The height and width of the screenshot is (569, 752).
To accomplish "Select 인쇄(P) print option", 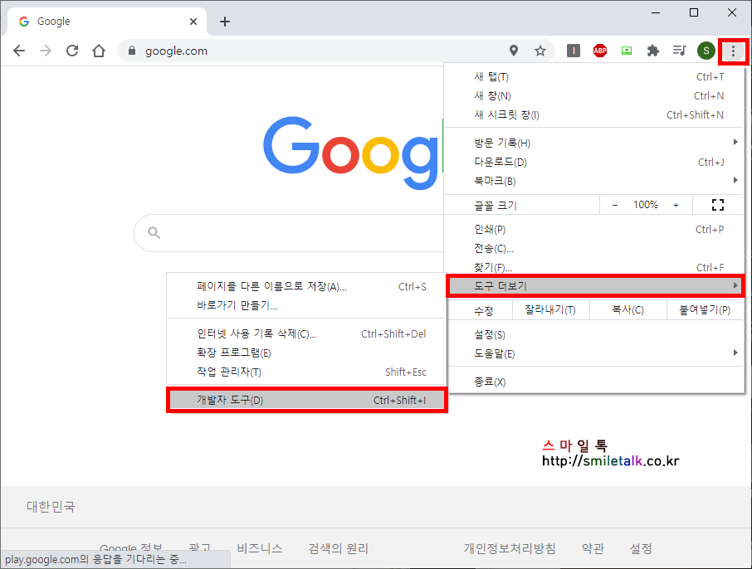I will (x=594, y=230).
